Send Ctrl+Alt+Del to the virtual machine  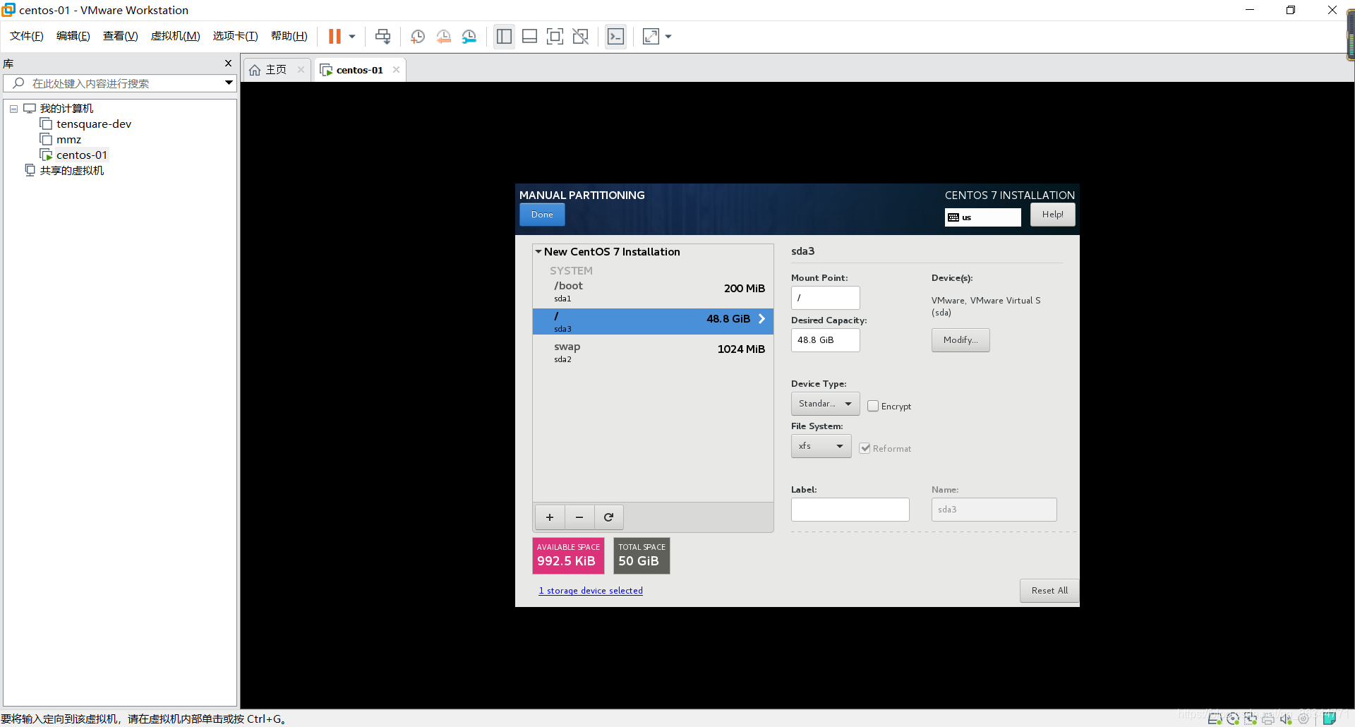click(x=383, y=36)
